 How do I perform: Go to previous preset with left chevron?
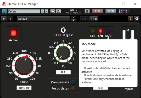tap(42, 11)
